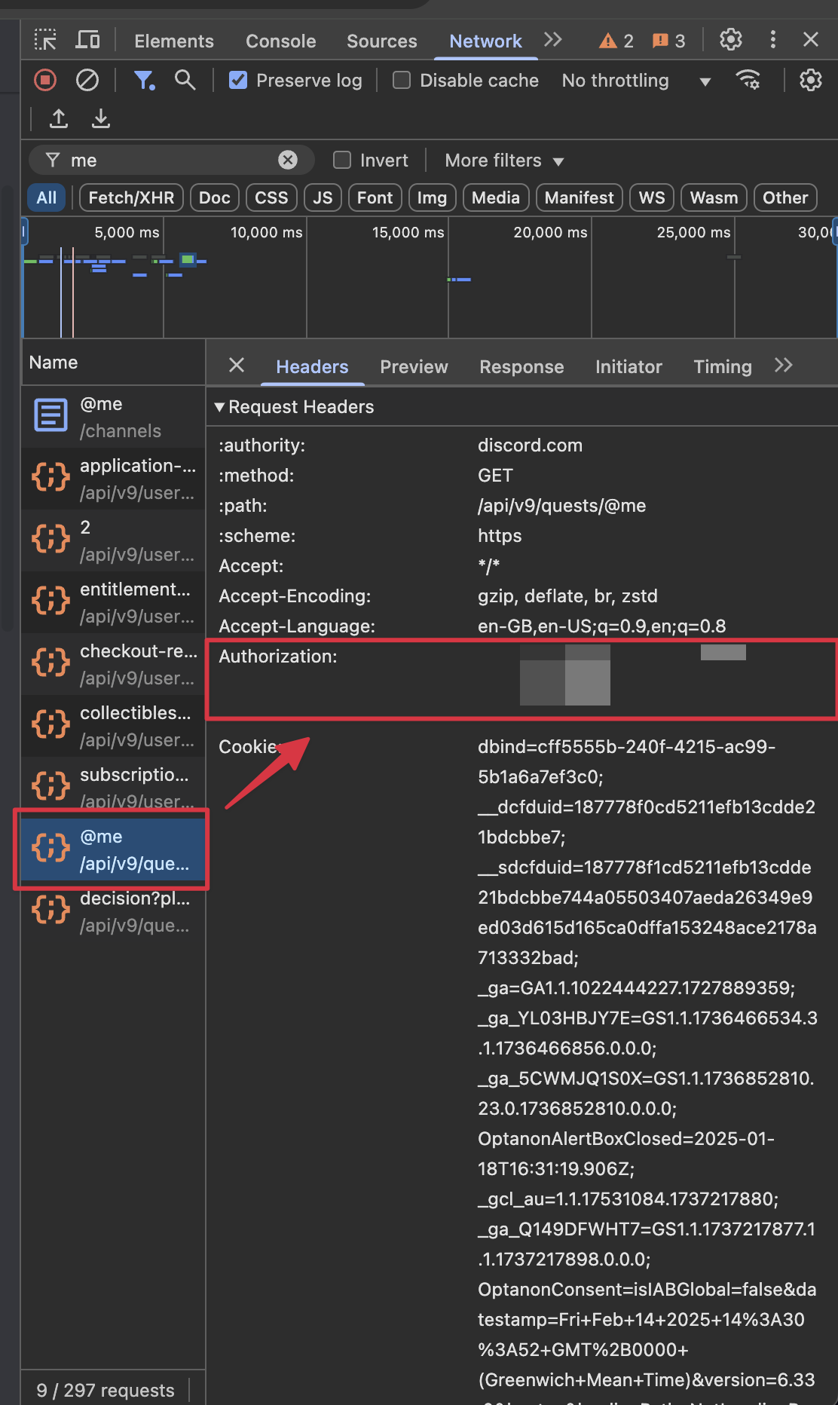Image resolution: width=838 pixels, height=1405 pixels.
Task: Open the network search magnifier
Action: (x=185, y=80)
